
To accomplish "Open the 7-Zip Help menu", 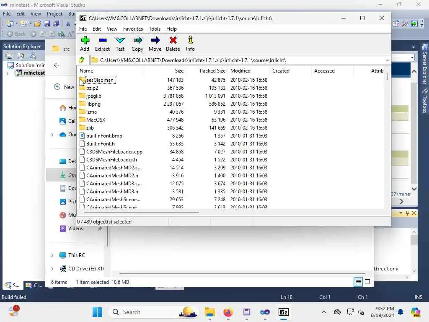I will (x=171, y=29).
